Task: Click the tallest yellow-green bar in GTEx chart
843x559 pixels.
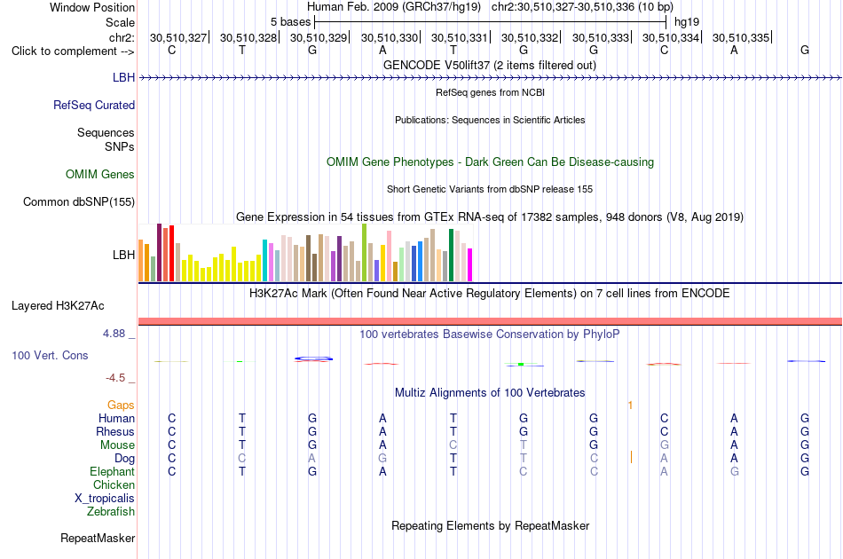Action: point(365,253)
